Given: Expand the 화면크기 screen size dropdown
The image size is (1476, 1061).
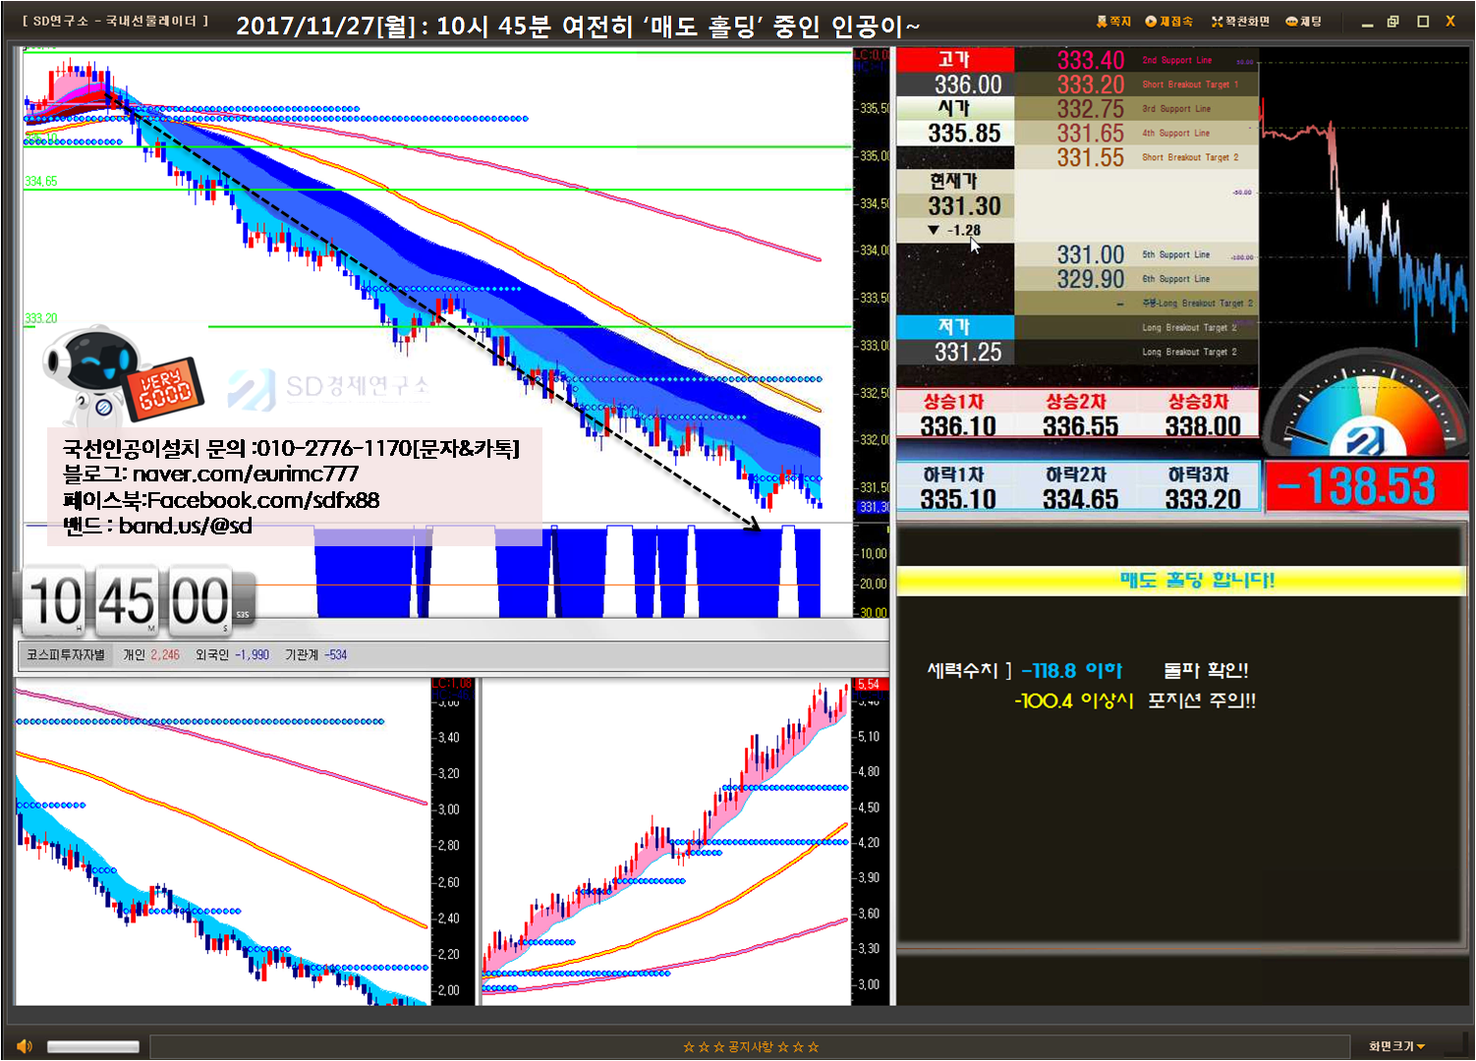Looking at the screenshot, I should pyautogui.click(x=1396, y=1046).
